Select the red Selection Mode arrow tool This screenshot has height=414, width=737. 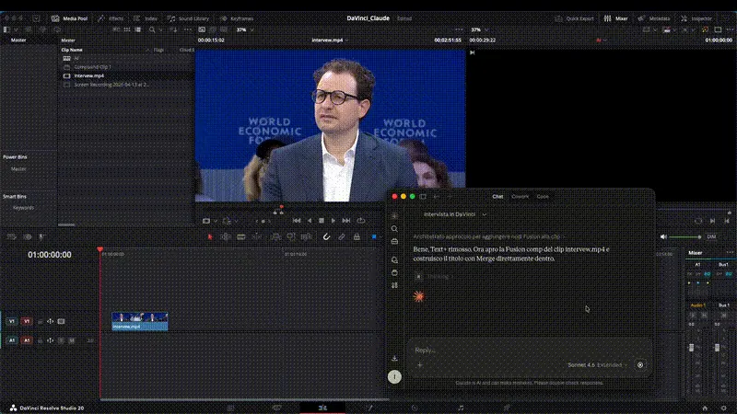(x=210, y=237)
